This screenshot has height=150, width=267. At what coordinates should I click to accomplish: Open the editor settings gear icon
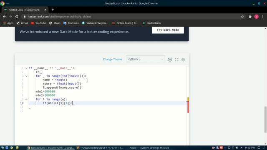(x=183, y=60)
